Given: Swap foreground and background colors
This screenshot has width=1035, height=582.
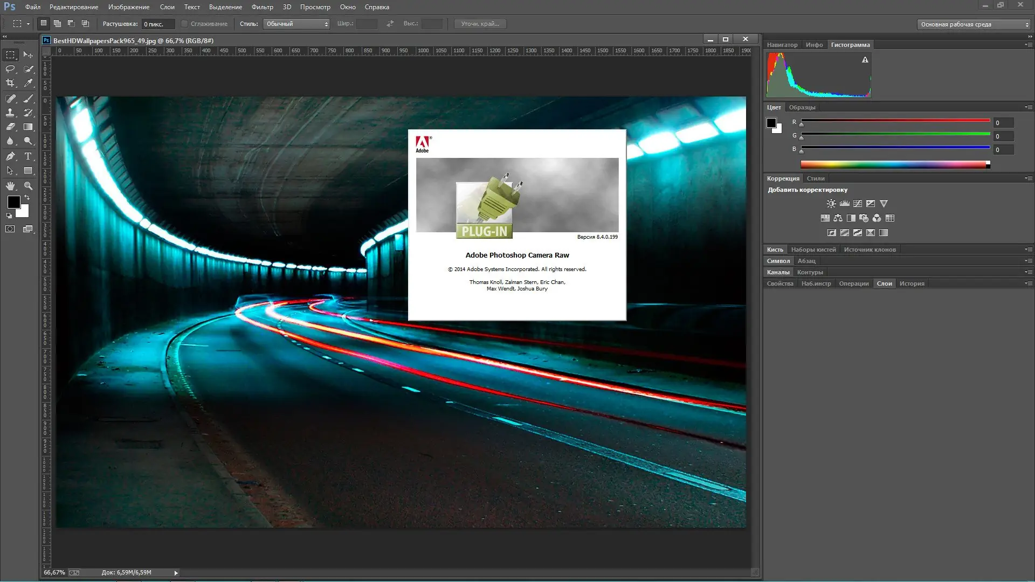Looking at the screenshot, I should [x=27, y=196].
